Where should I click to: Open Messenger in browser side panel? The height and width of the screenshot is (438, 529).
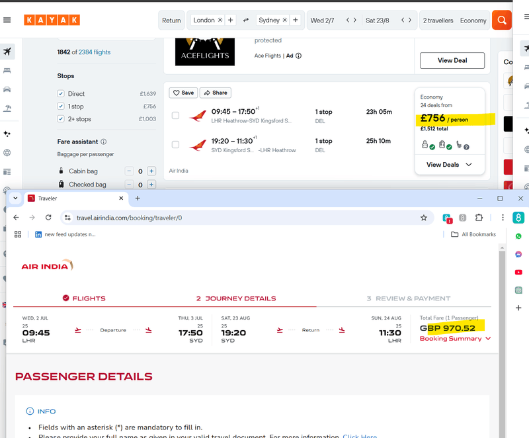518,254
